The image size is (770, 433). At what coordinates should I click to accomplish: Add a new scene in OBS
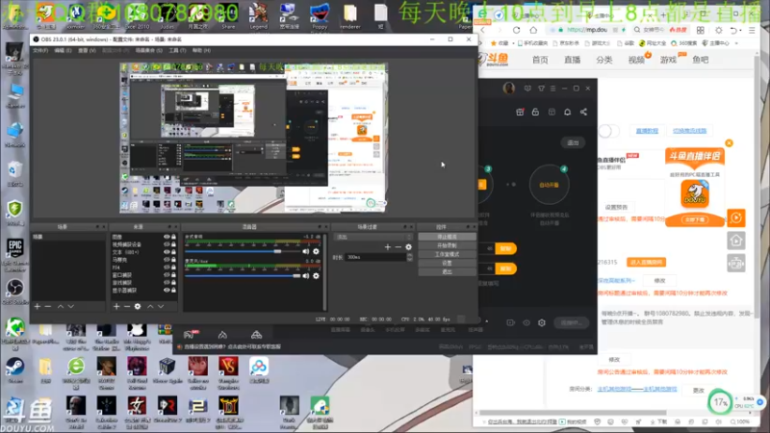38,306
